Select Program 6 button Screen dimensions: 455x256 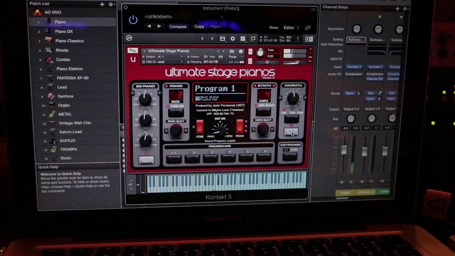(x=264, y=158)
